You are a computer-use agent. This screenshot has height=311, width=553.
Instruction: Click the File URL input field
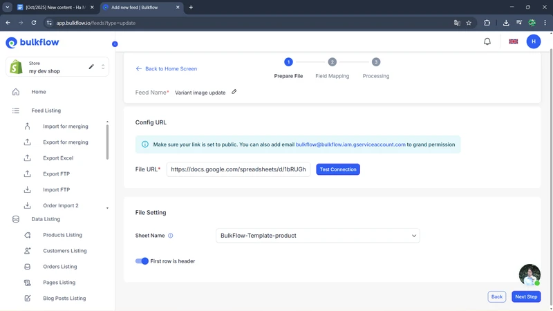click(238, 169)
